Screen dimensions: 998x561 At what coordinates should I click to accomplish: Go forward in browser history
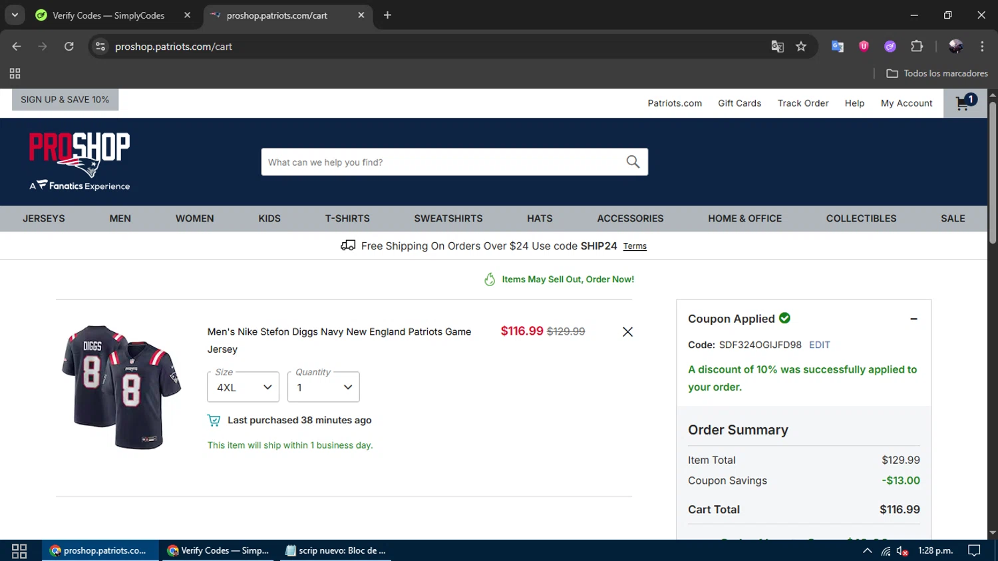point(43,47)
